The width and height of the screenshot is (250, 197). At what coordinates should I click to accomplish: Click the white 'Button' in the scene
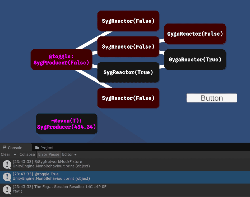point(212,98)
